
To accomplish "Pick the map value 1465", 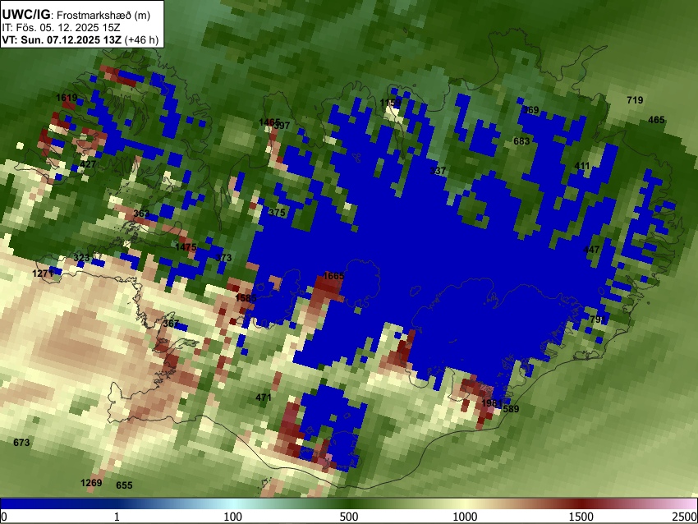I will [x=269, y=122].
